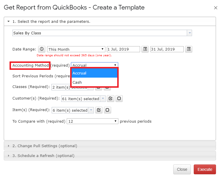Click the red Execute button
Screen dimensions: 218x176
(x=205, y=169)
